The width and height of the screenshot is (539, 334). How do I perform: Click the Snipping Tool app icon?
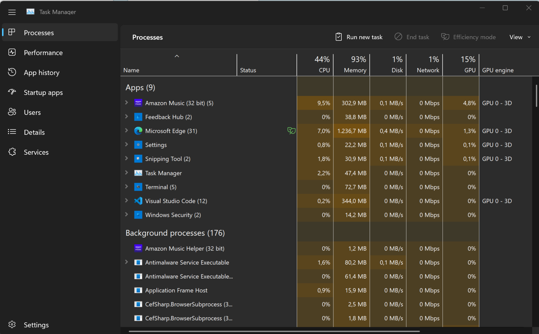pyautogui.click(x=138, y=159)
